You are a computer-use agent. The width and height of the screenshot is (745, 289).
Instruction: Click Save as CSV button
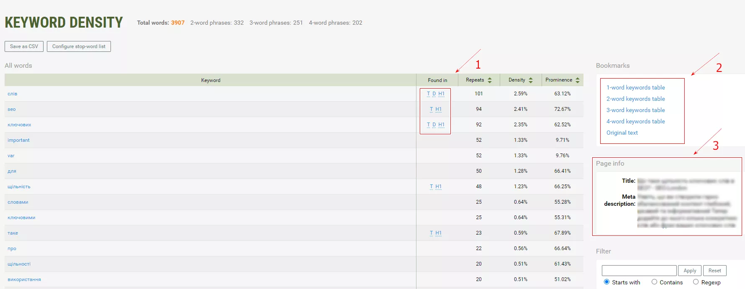(x=24, y=46)
